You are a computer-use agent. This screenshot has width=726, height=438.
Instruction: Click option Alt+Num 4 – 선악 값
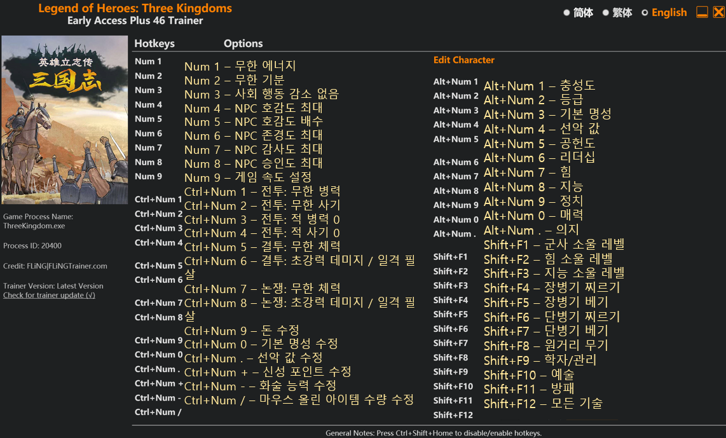[542, 128]
